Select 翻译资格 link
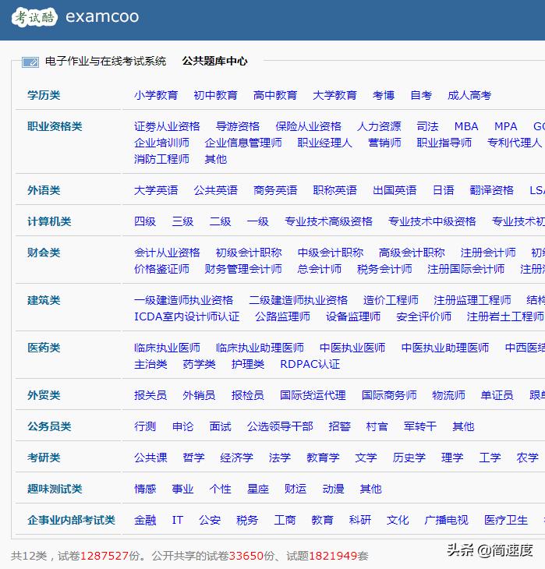The image size is (545, 569). point(492,190)
